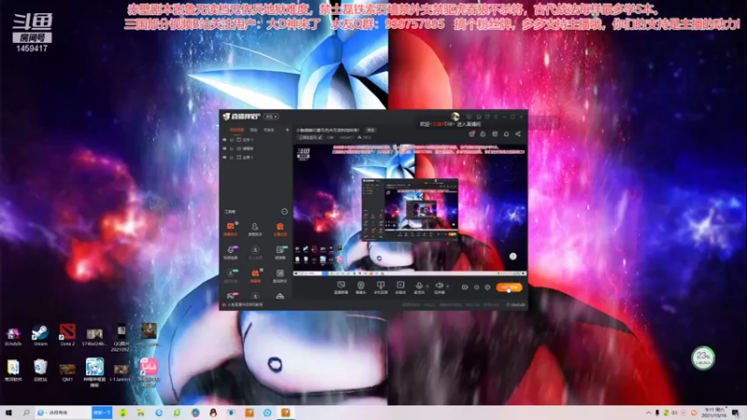Click the user avatar in title bar

pyautogui.click(x=455, y=116)
